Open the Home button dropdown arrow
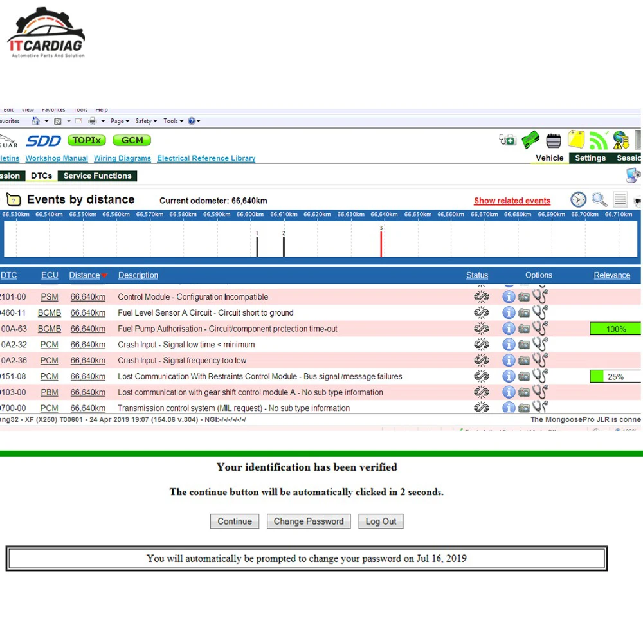The image size is (643, 643). [46, 121]
